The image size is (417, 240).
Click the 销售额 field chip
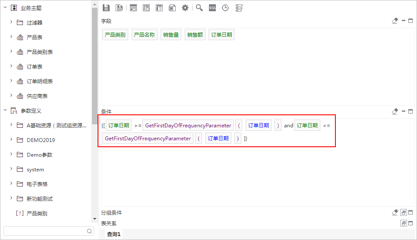click(x=195, y=35)
